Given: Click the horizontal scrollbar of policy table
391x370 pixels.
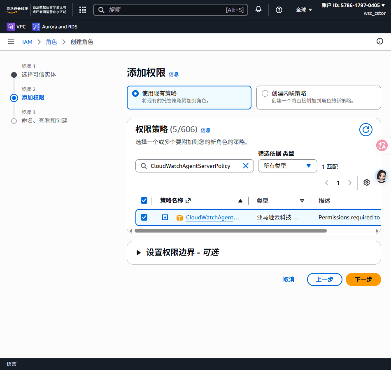Looking at the screenshot, I should [x=230, y=231].
